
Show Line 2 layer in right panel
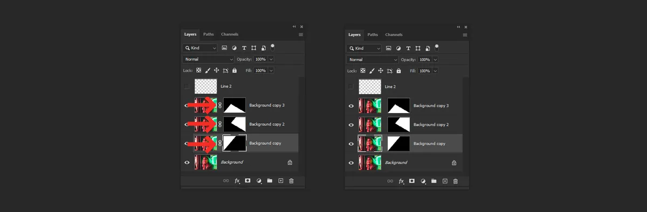coord(351,86)
